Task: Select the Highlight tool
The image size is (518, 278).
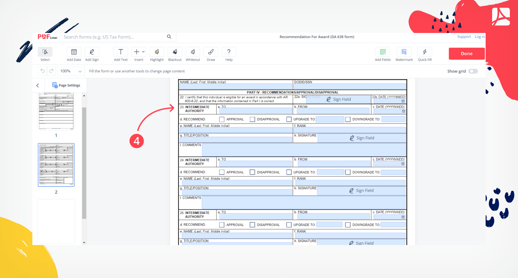Action: click(x=157, y=54)
